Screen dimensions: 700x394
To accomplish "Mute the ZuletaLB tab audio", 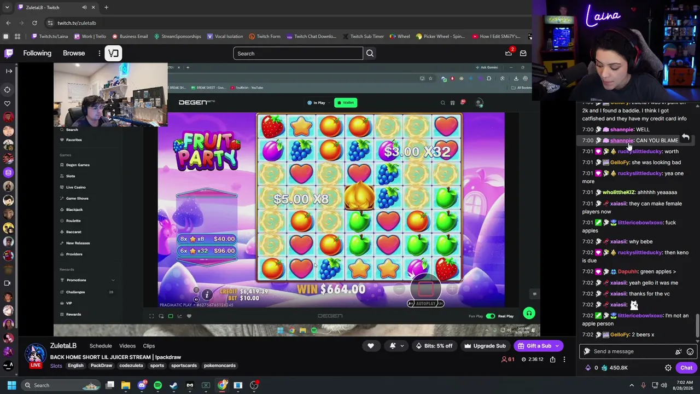I will coord(84,8).
